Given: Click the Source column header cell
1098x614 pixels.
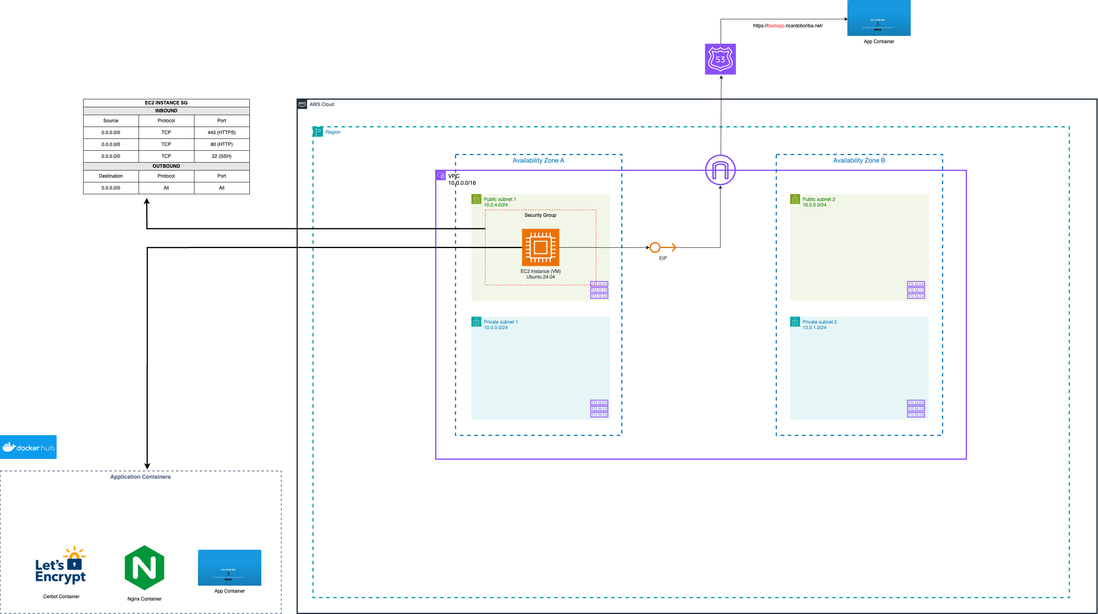Looking at the screenshot, I should point(111,121).
